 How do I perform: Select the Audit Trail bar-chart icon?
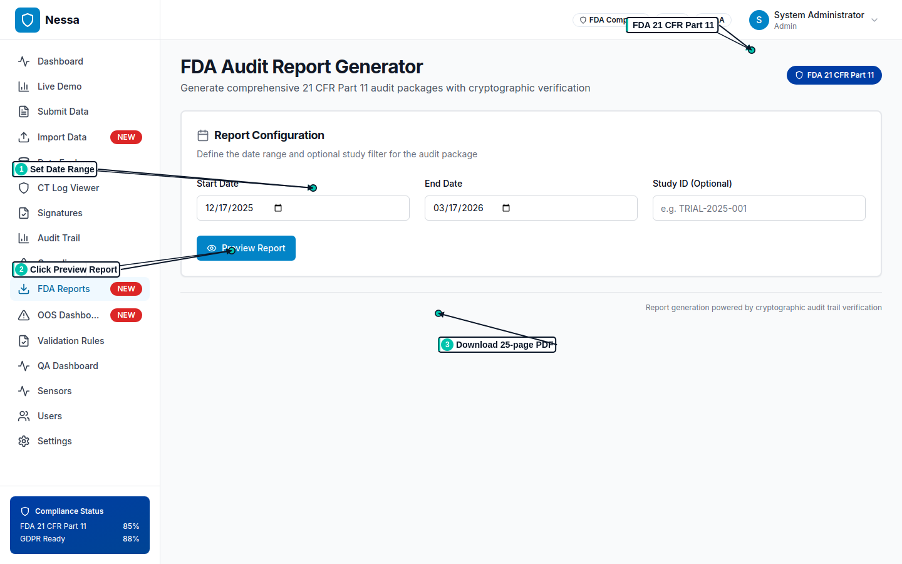pyautogui.click(x=23, y=238)
